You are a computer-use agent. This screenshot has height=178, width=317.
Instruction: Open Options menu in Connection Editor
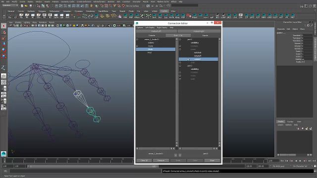click(x=140, y=28)
